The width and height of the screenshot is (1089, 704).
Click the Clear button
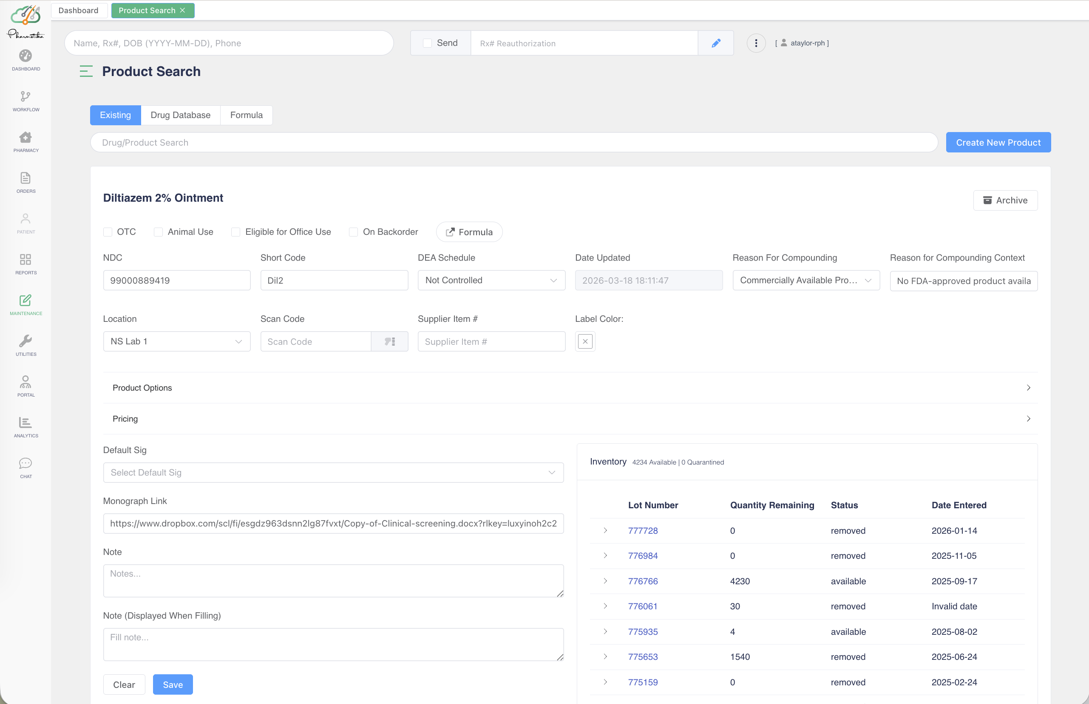click(124, 684)
